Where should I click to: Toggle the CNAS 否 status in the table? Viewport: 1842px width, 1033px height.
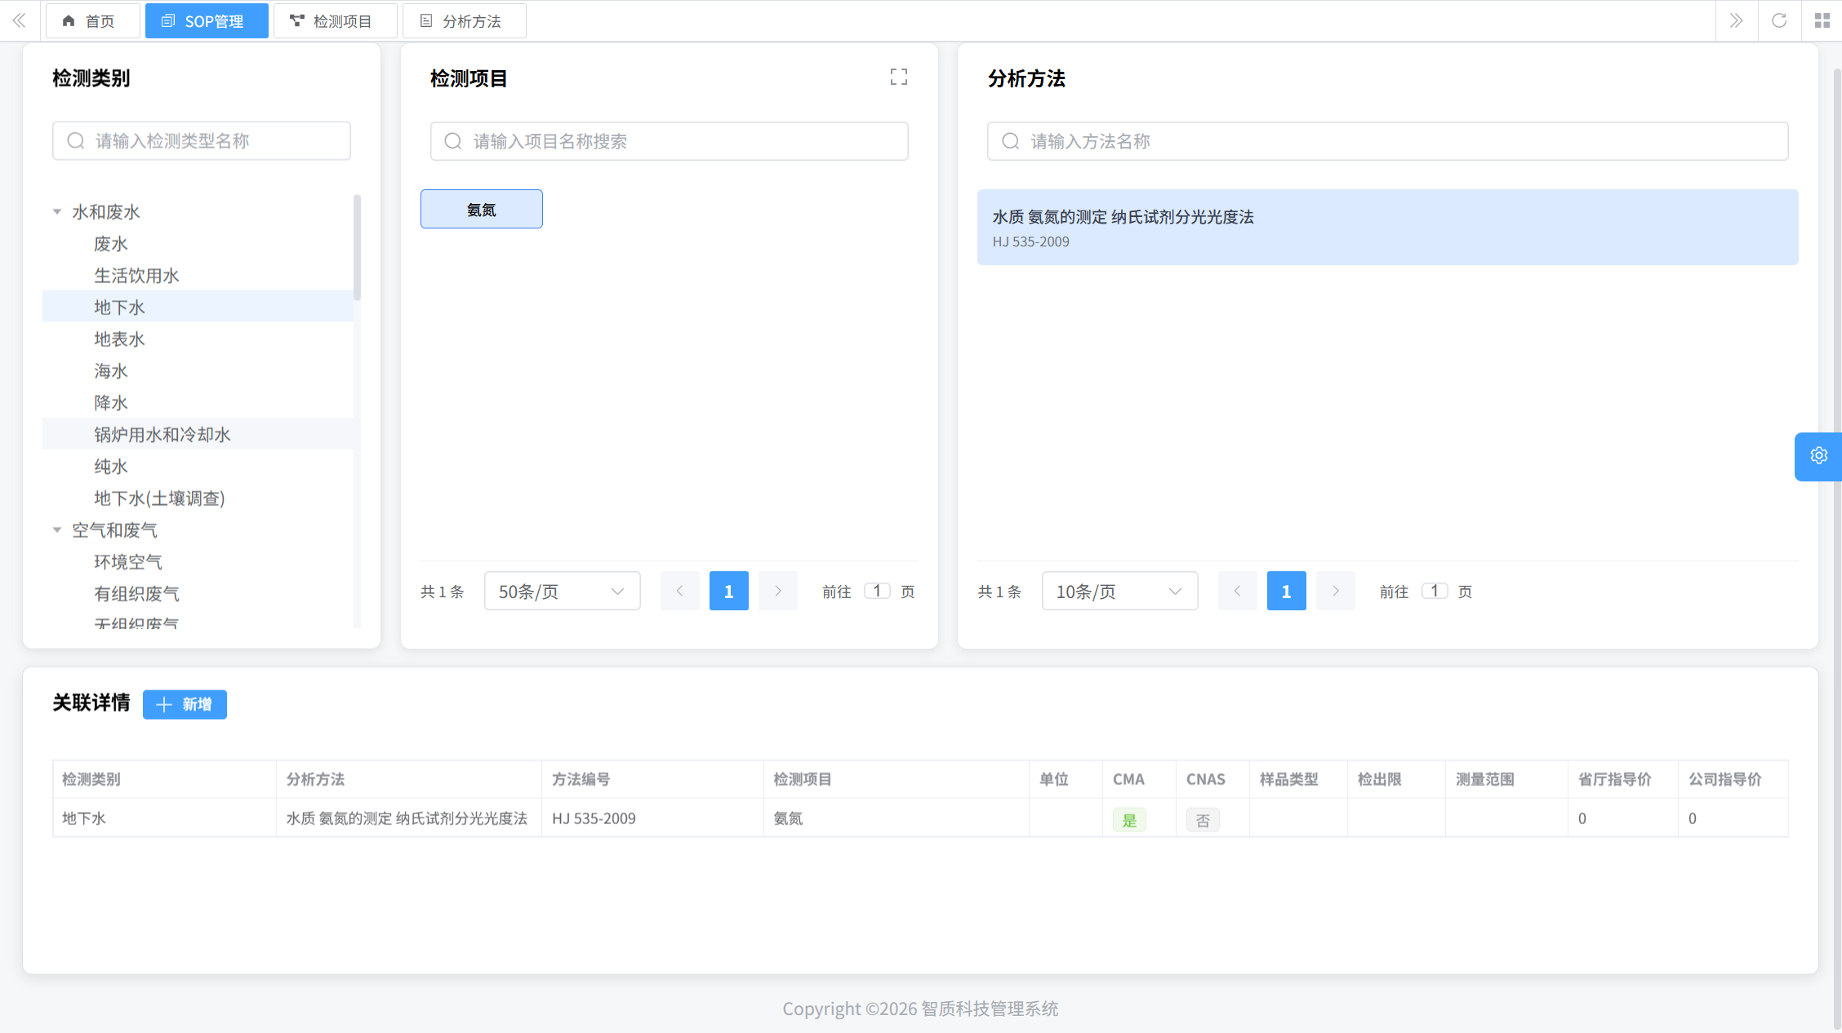(x=1203, y=819)
